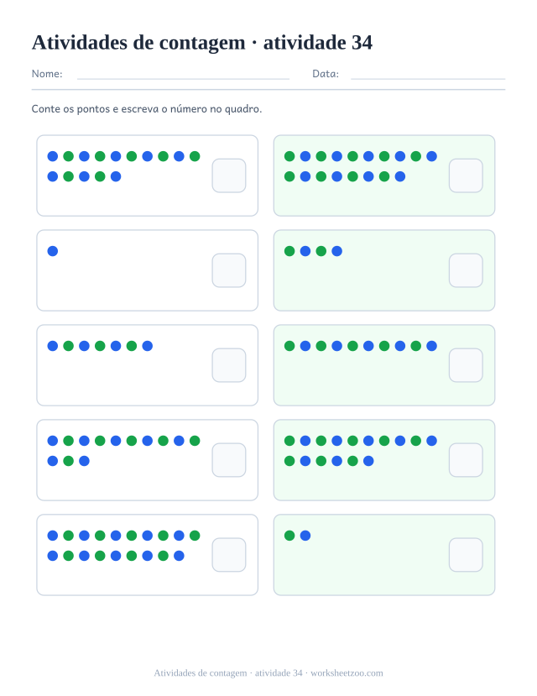Click the blue dot in the two-dot card
This screenshot has height=696, width=537.
click(x=305, y=536)
